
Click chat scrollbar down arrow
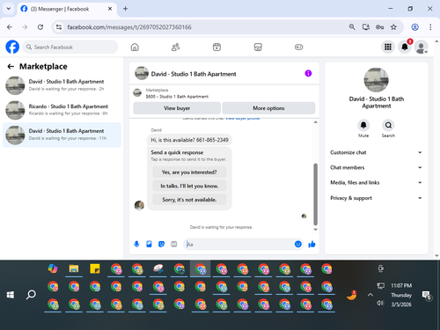tap(316, 230)
